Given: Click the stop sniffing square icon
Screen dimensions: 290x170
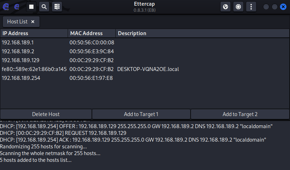Looking at the screenshot, I should (31, 7).
